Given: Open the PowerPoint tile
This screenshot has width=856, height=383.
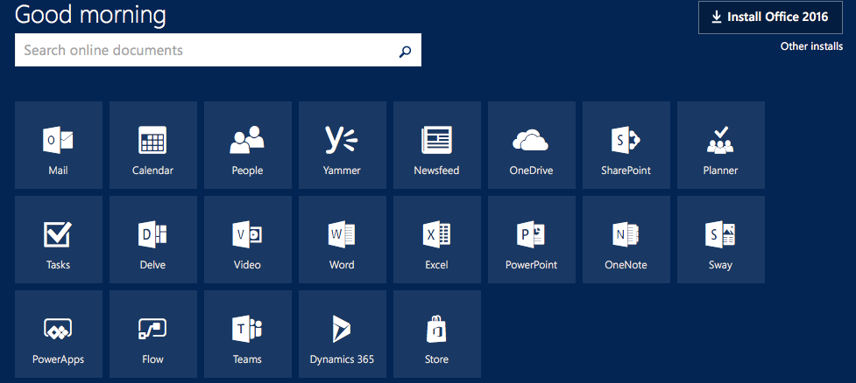Looking at the screenshot, I should pyautogui.click(x=531, y=240).
